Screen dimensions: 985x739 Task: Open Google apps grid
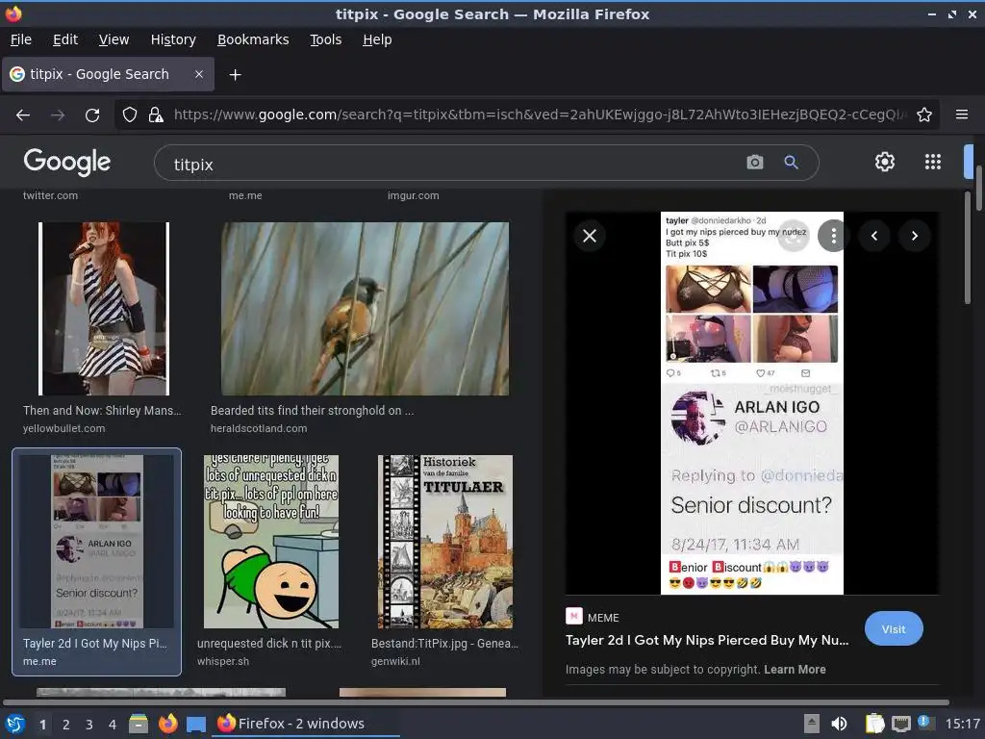click(x=933, y=162)
